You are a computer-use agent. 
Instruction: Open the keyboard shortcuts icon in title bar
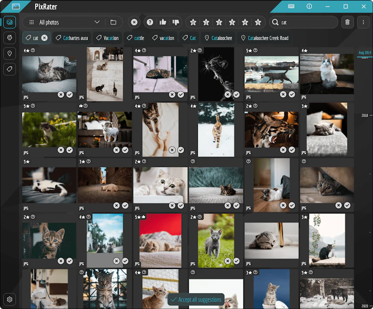pos(291,6)
